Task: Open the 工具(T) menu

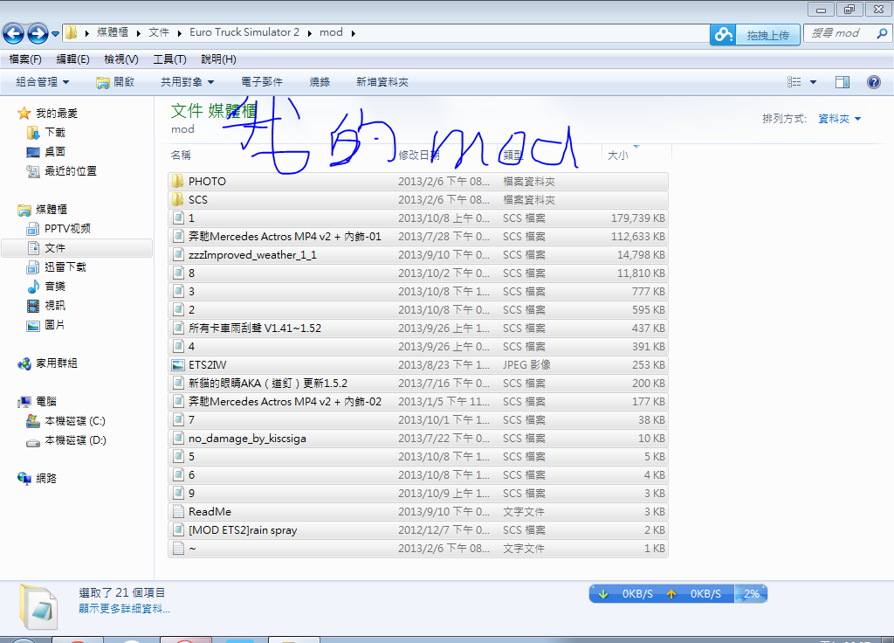Action: [169, 59]
